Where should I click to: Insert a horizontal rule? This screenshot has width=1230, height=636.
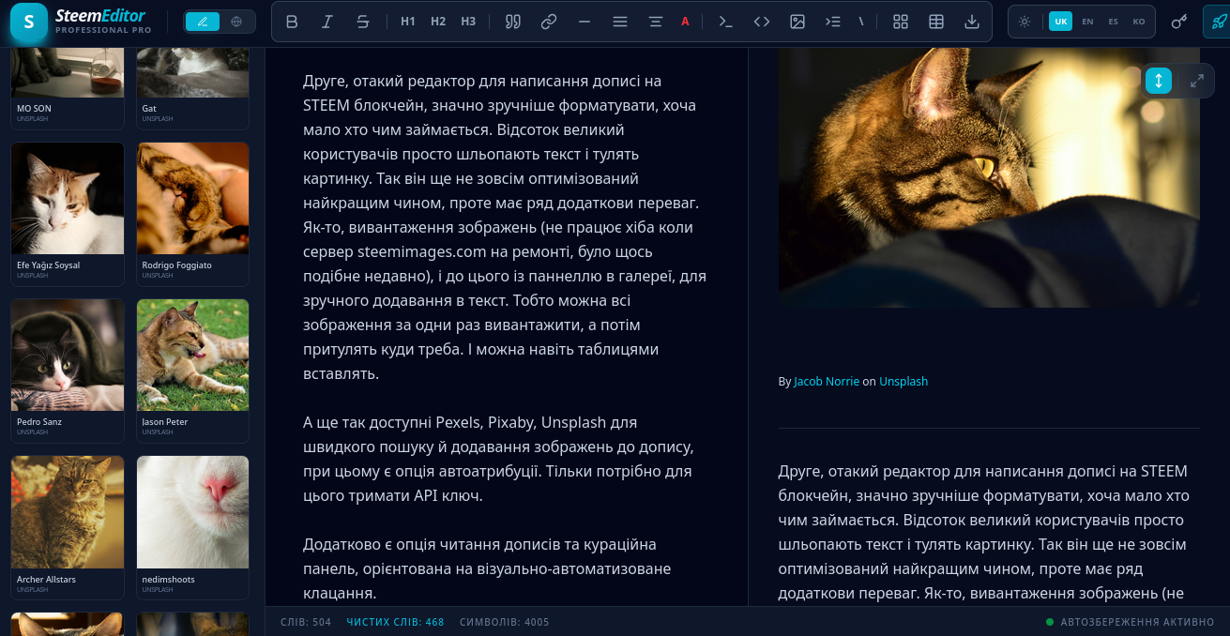point(585,22)
